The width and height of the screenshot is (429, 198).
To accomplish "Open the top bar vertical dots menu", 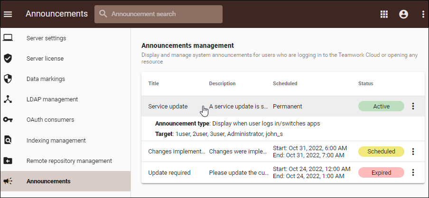I will coord(423,14).
